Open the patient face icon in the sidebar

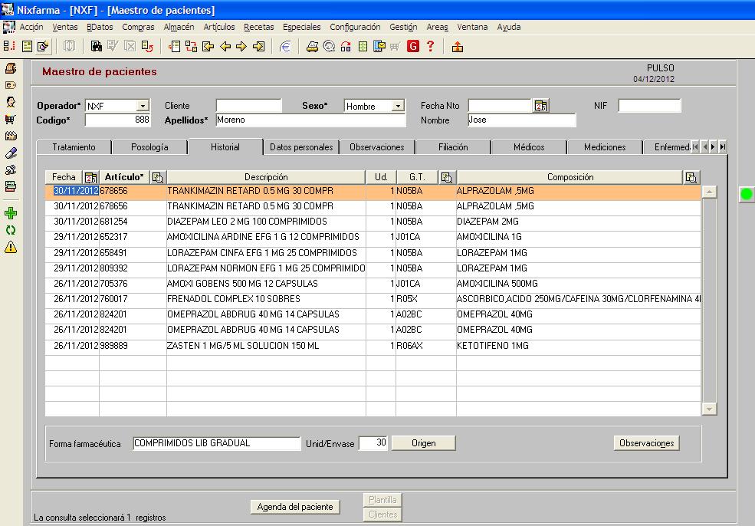pyautogui.click(x=11, y=102)
